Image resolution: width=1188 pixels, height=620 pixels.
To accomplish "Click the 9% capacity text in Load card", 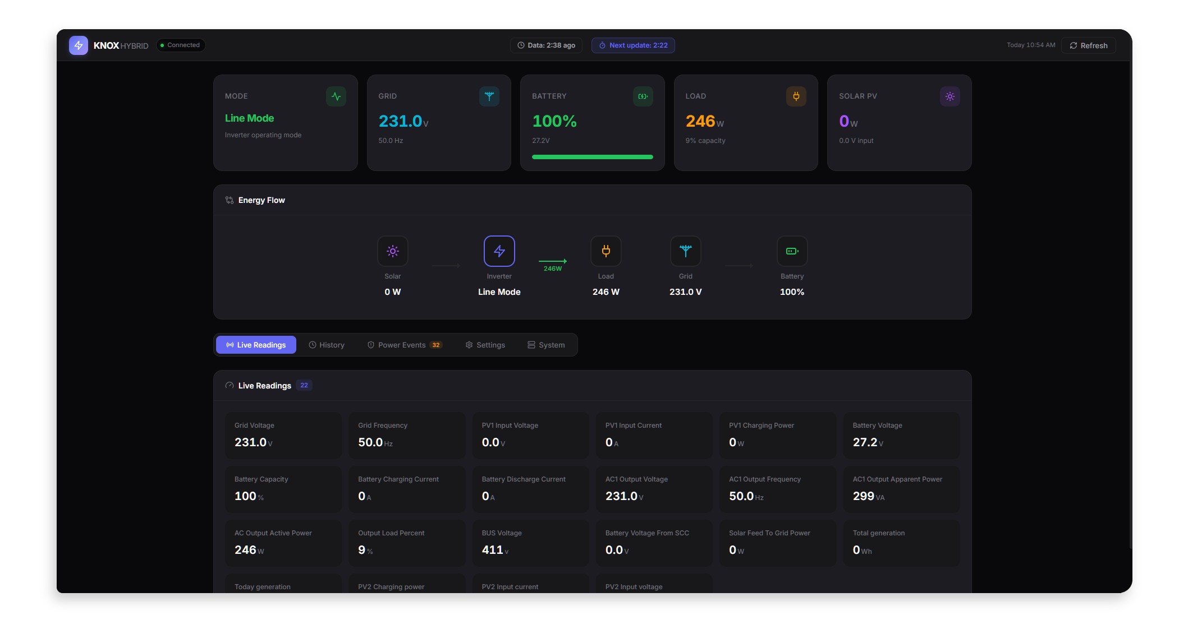I will [x=705, y=141].
